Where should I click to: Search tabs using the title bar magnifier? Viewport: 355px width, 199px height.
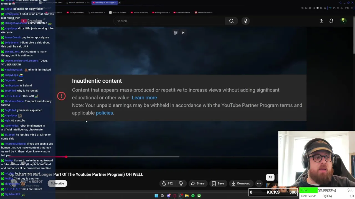tap(340, 2)
